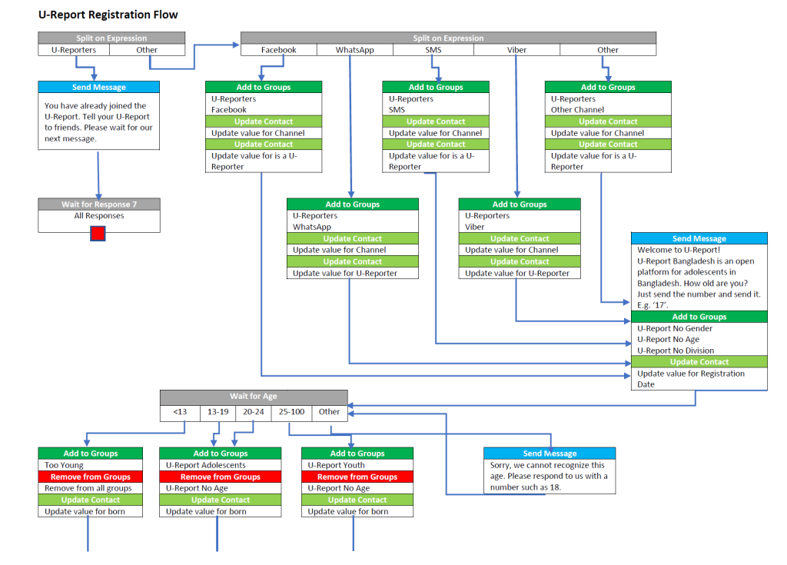Click the "Other Channel" group entry
This screenshot has height=565, width=787.
577,109
